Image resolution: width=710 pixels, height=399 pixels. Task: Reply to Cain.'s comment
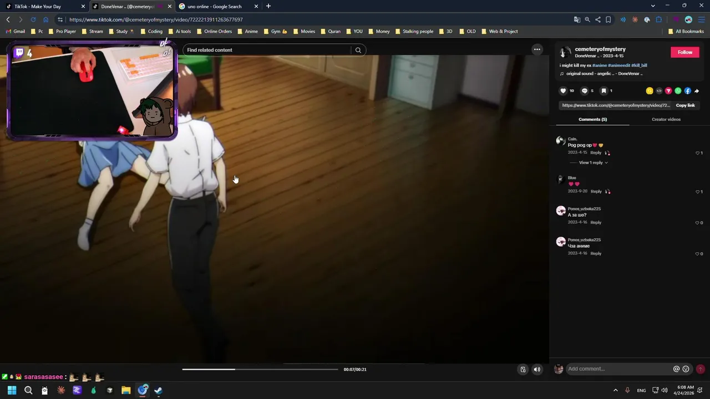(x=596, y=152)
